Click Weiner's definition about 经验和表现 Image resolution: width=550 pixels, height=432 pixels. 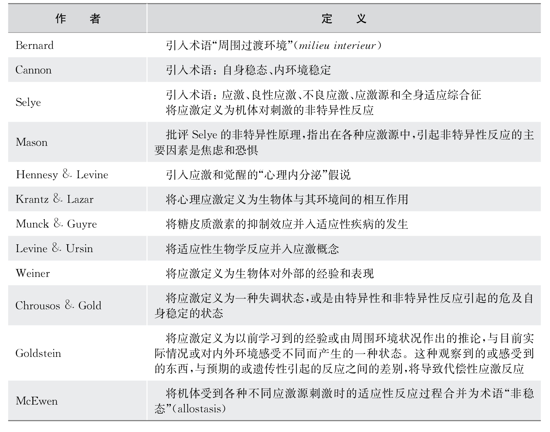(269, 274)
